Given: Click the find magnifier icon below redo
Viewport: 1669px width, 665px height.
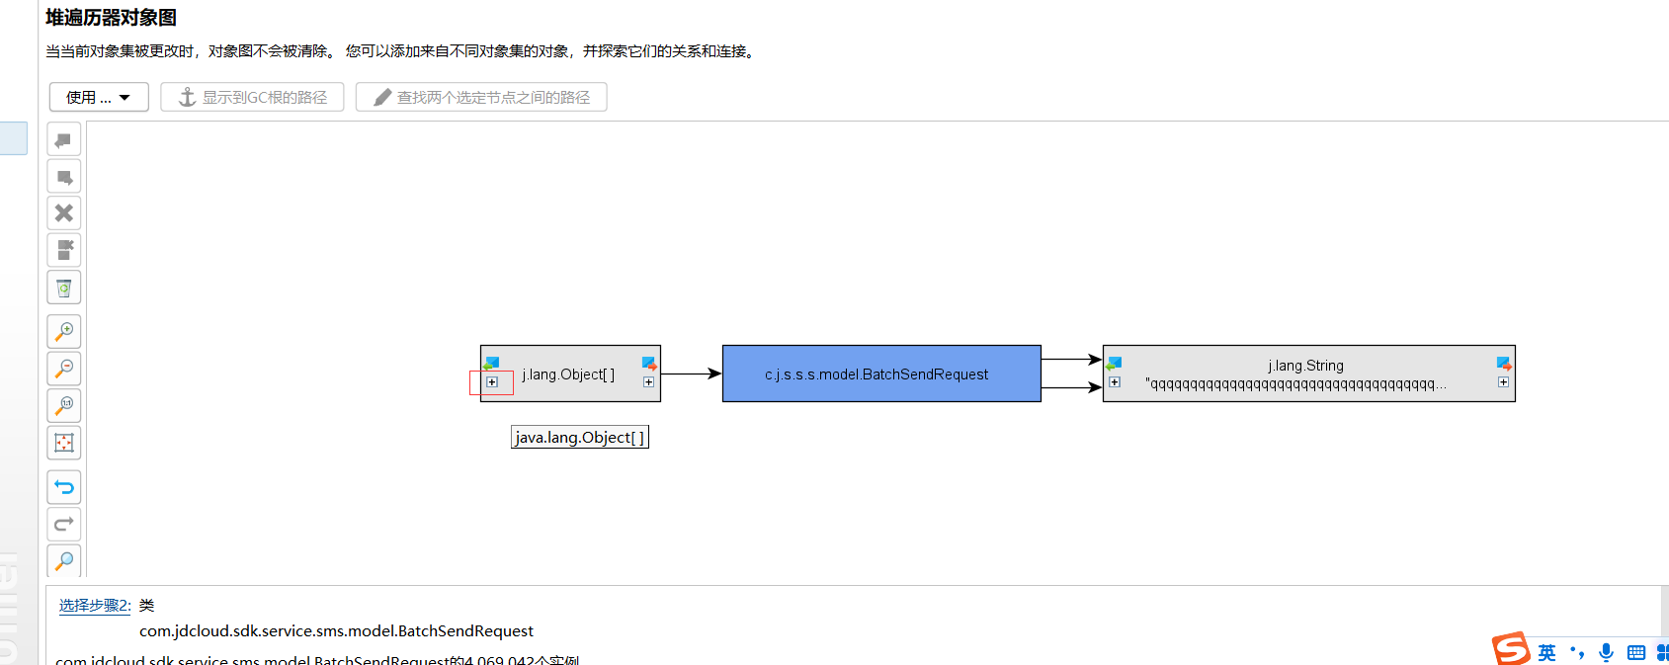Looking at the screenshot, I should (x=64, y=560).
